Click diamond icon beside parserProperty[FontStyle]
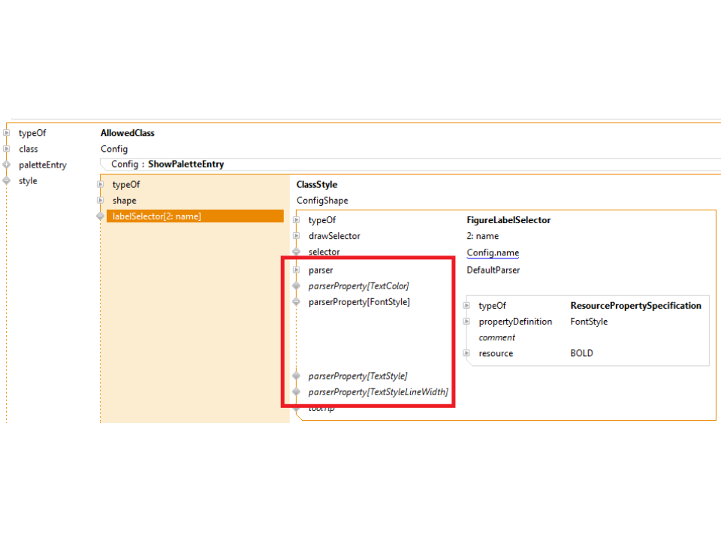Viewport: 721px width, 541px height. pyautogui.click(x=296, y=302)
